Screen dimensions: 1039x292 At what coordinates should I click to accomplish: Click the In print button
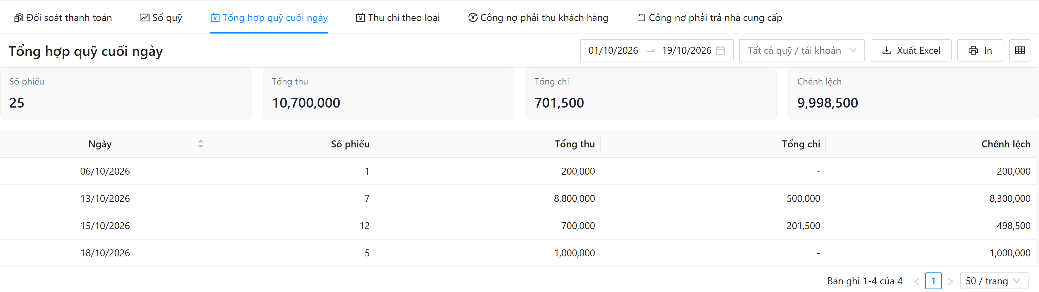[980, 50]
